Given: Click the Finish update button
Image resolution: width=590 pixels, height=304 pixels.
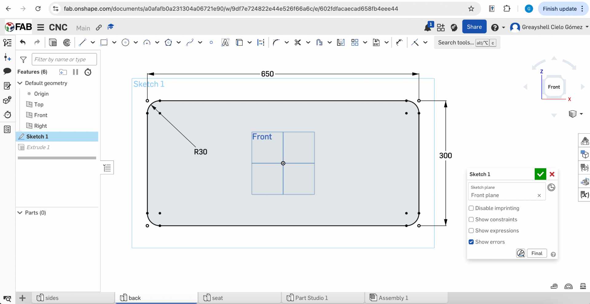Looking at the screenshot, I should pos(560,9).
